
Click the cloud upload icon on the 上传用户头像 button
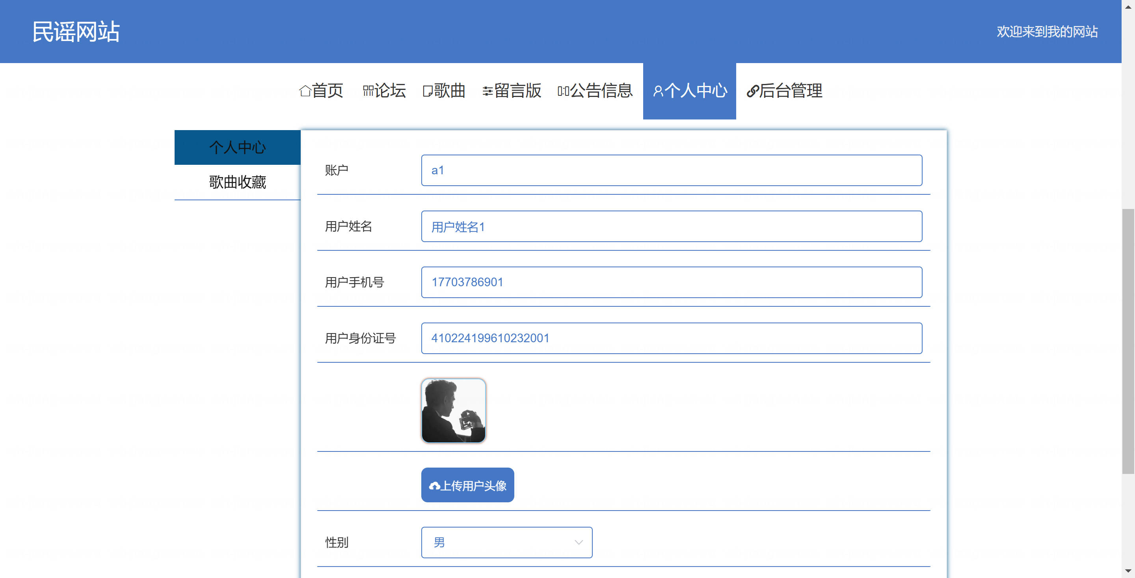pyautogui.click(x=434, y=486)
